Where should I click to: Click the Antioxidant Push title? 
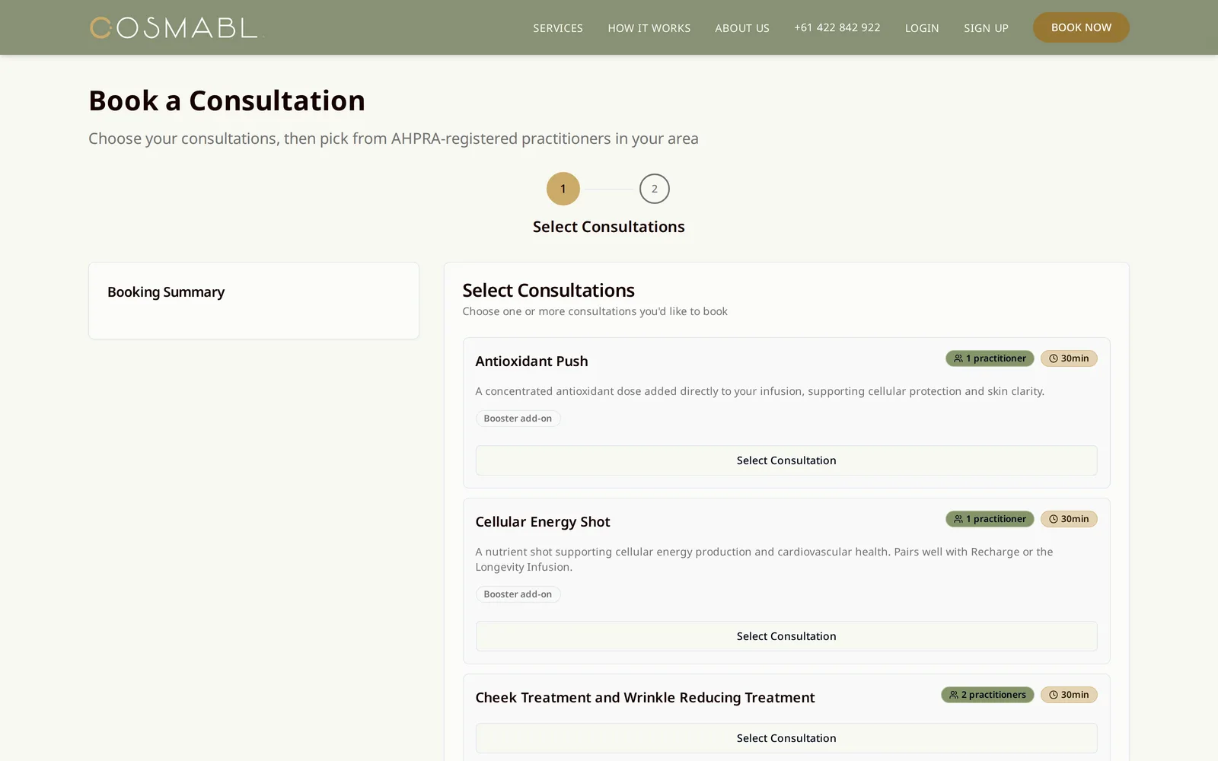(x=531, y=361)
